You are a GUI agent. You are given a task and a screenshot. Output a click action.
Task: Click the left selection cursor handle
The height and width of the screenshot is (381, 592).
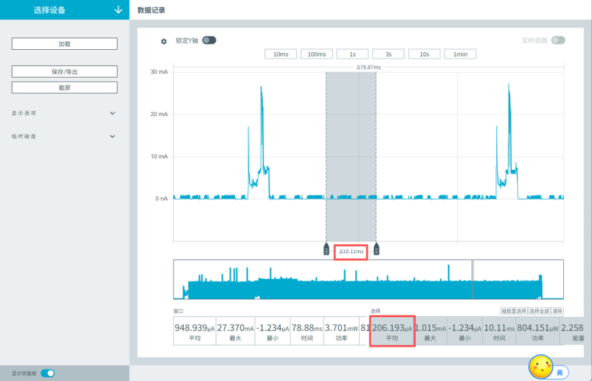tap(326, 249)
